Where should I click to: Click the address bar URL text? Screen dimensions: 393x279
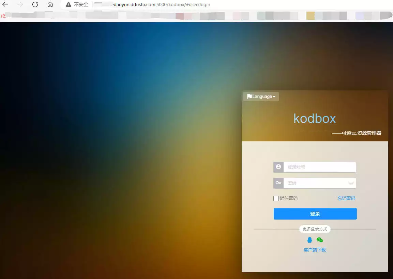(x=161, y=4)
